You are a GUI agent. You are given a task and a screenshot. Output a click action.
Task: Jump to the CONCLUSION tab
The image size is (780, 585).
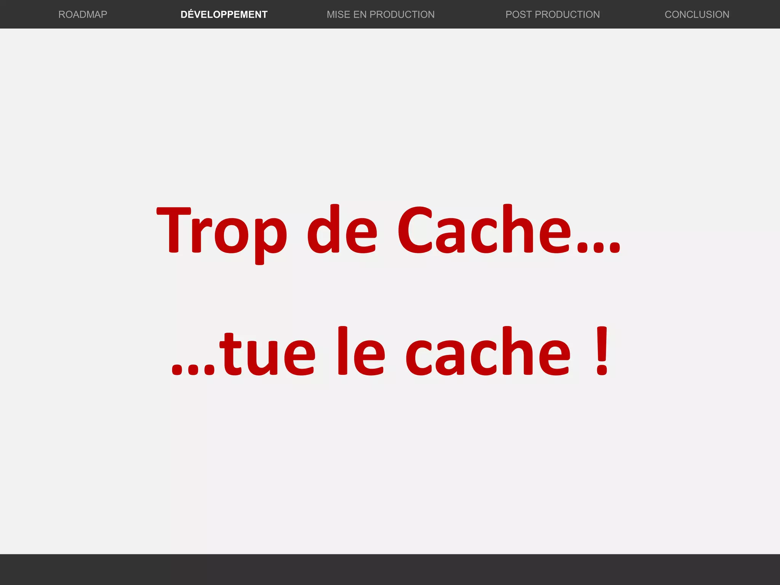tap(697, 14)
